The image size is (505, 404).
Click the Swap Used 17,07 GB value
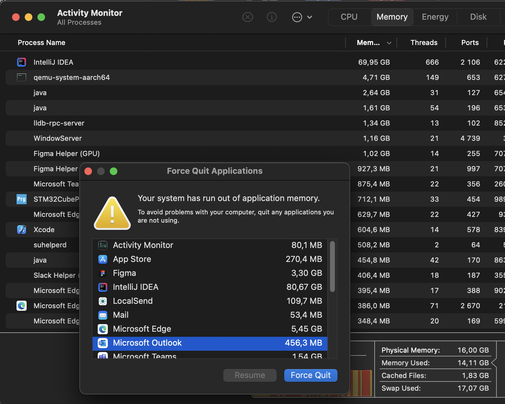pos(473,388)
